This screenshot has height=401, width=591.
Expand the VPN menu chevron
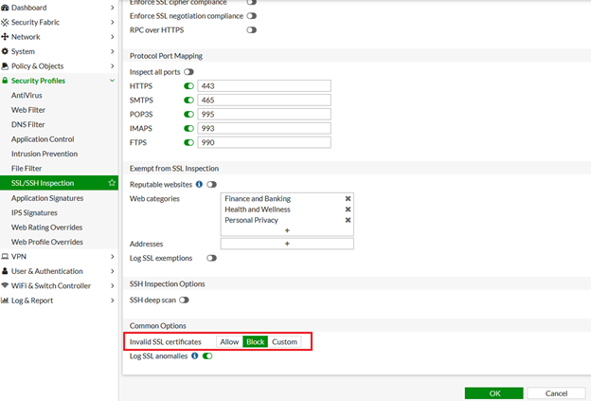click(113, 257)
